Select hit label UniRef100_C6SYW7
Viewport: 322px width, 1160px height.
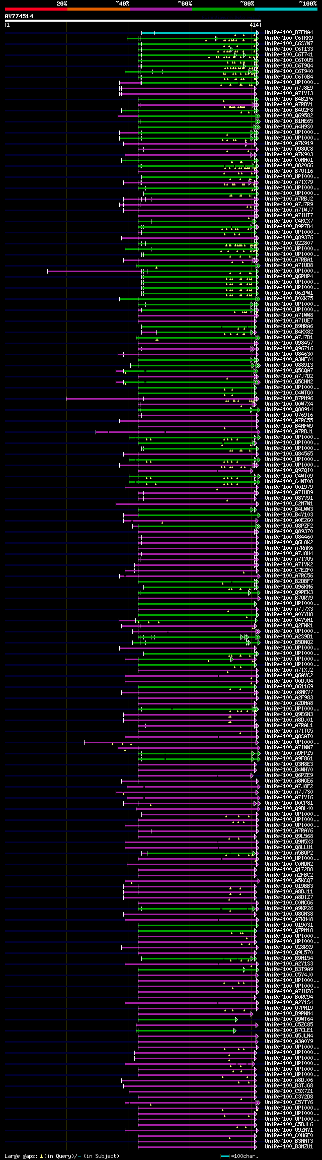pyautogui.click(x=289, y=44)
